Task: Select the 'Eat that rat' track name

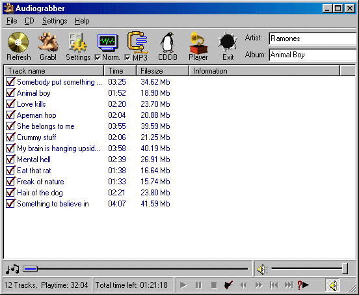Action: [x=34, y=171]
